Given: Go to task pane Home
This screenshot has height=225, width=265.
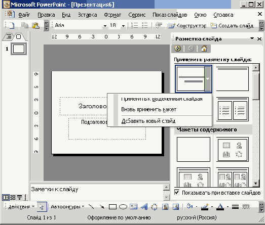Looking at the screenshot, I should tap(204, 49).
